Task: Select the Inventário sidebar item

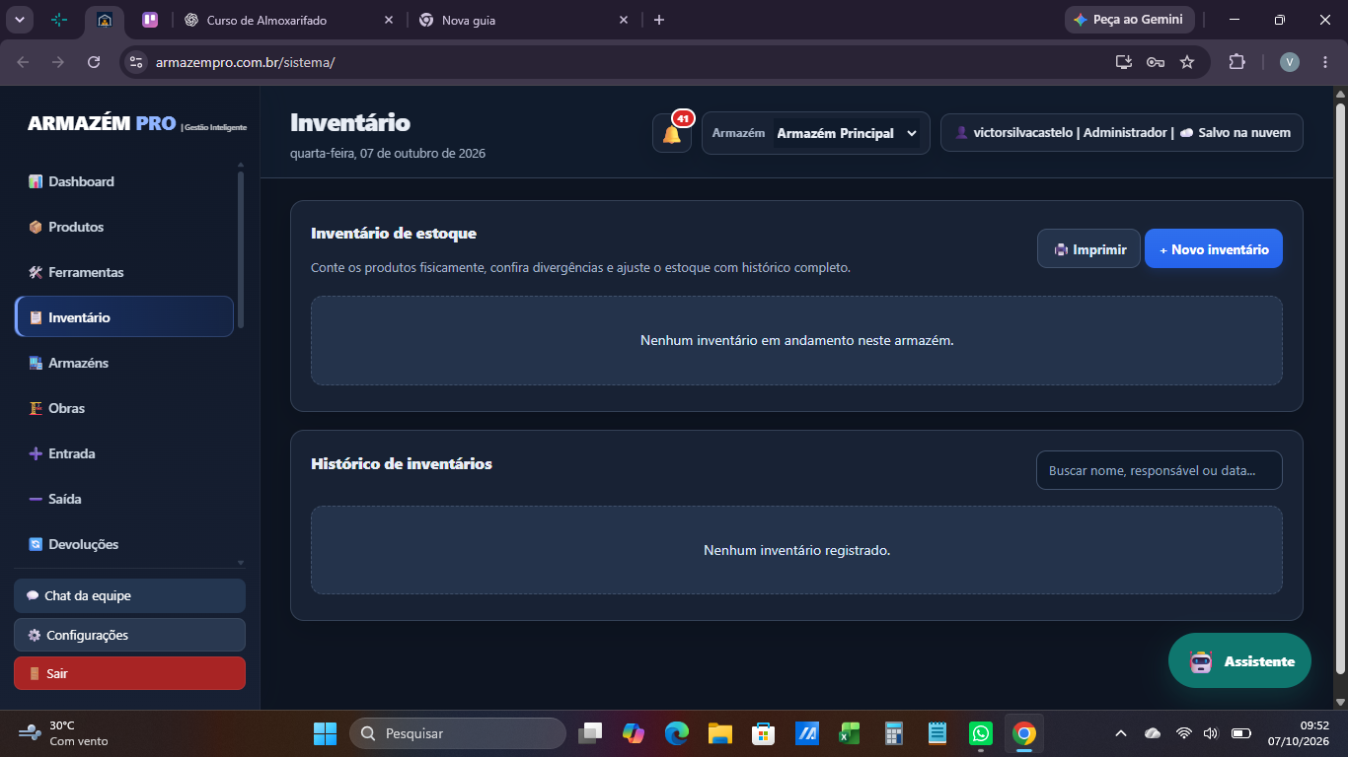Action: 124,317
